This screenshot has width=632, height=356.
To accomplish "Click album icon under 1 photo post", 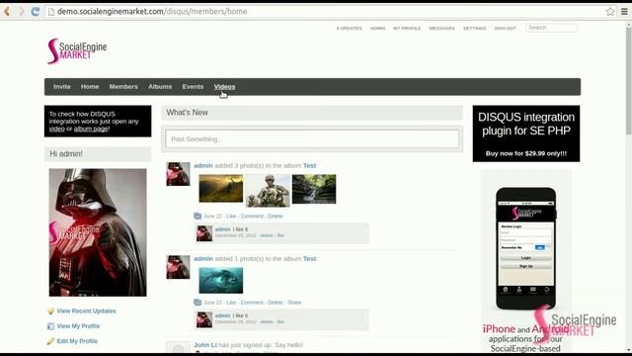I will tap(197, 303).
